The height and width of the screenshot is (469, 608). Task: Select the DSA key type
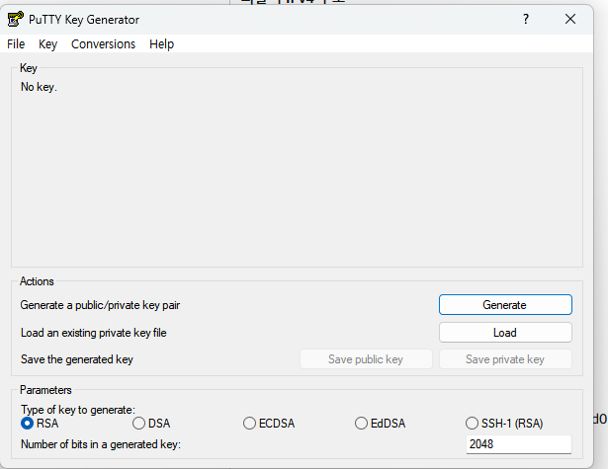(151, 424)
